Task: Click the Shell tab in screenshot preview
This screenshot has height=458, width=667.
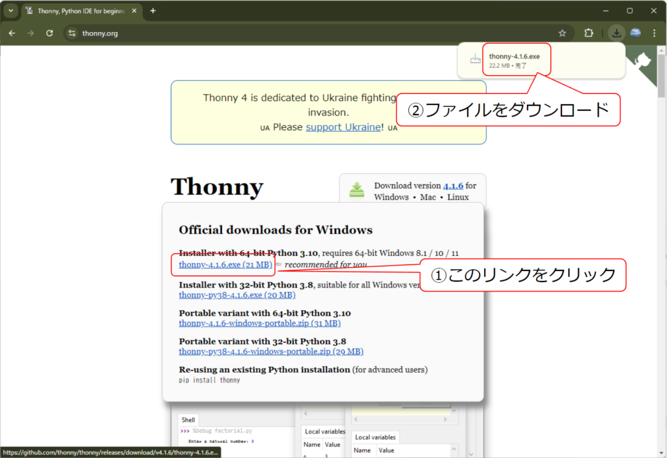Action: (x=188, y=420)
